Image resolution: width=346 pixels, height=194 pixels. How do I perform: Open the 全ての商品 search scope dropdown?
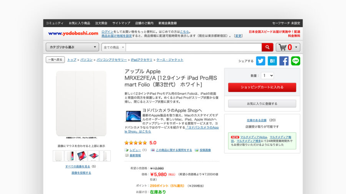[114, 47]
